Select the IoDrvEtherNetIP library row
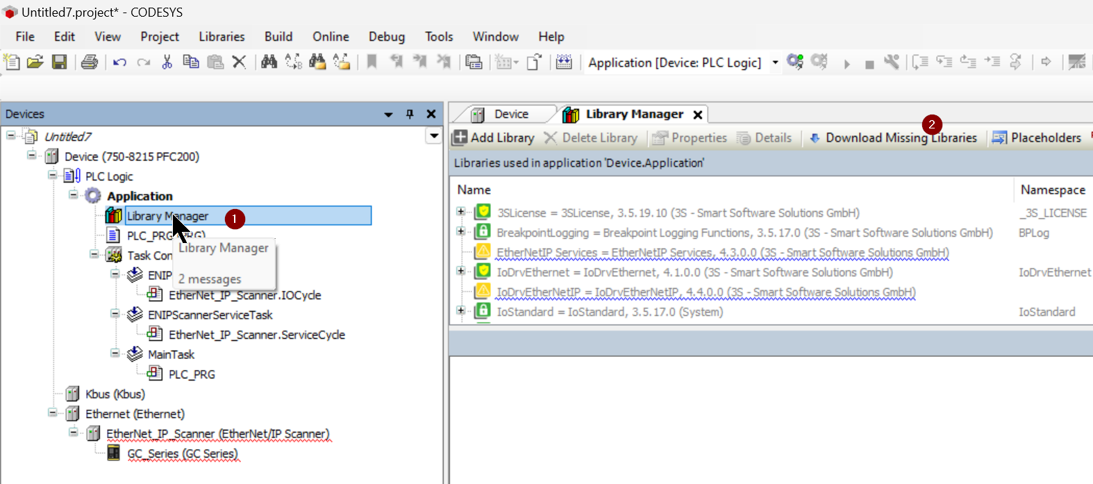 point(706,292)
